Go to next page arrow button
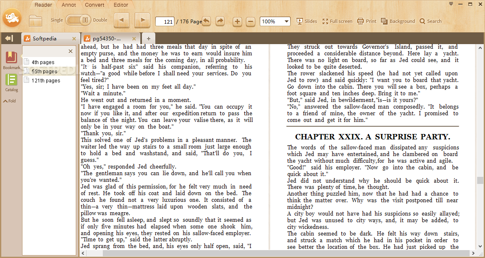The image size is (485, 258). tap(142, 20)
